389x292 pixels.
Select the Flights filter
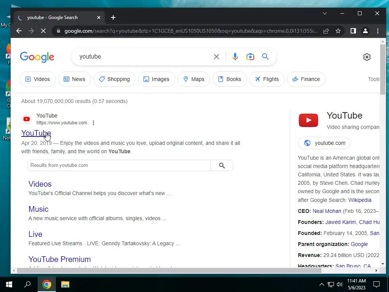[x=267, y=79]
